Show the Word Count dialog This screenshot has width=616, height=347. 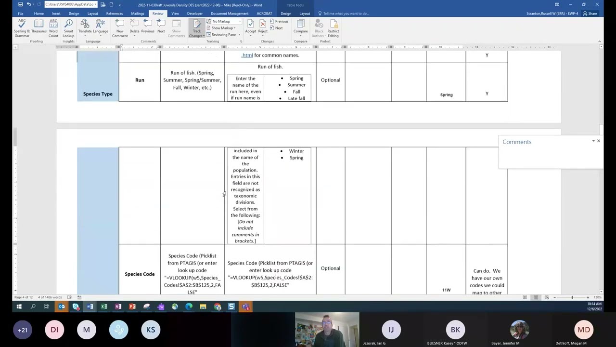click(x=53, y=28)
